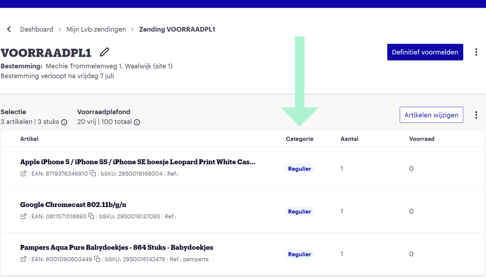Click the pencil icon to rename VOORRAADPL1
Screen dimensions: 486x277
click(104, 52)
